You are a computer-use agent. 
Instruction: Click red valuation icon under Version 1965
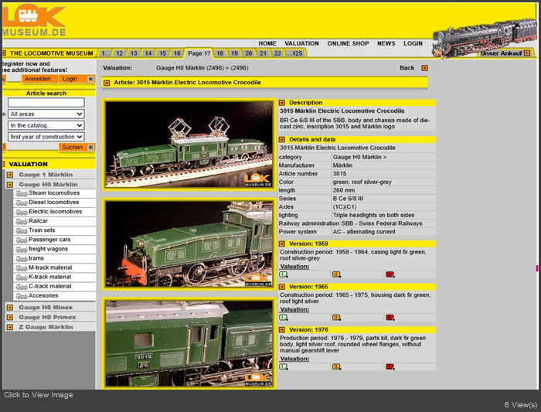[390, 318]
